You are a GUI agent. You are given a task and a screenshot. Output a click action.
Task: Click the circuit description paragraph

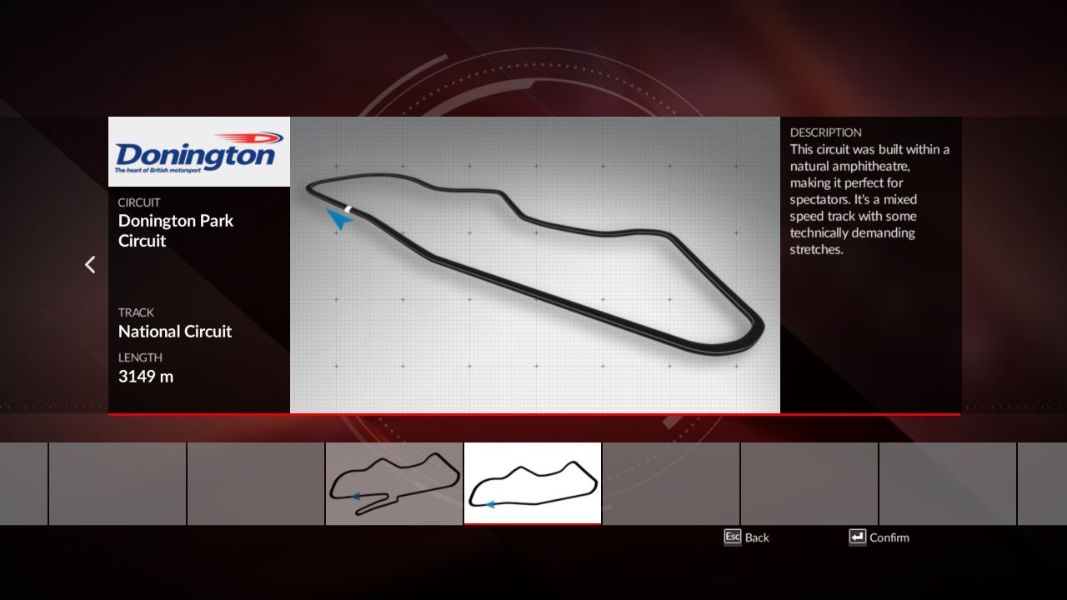869,199
